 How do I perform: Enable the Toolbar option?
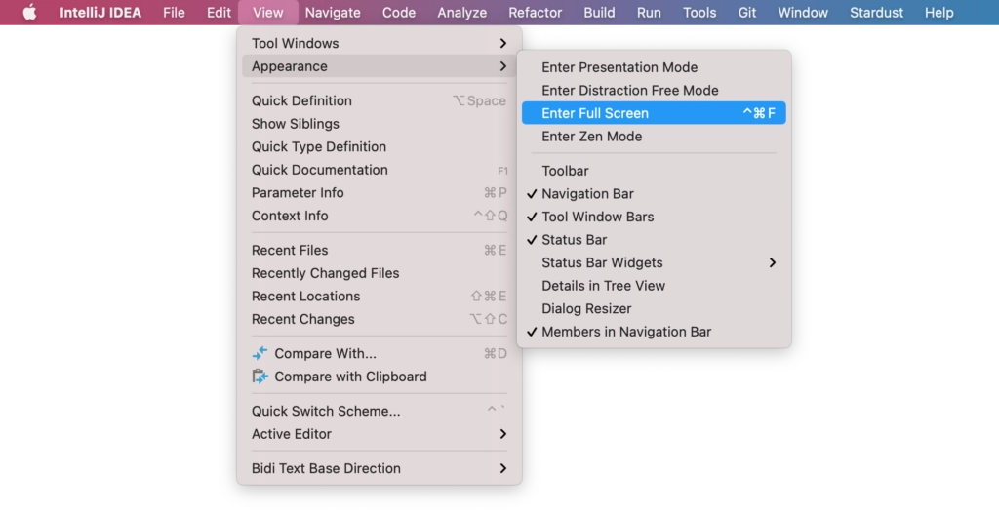click(x=654, y=171)
